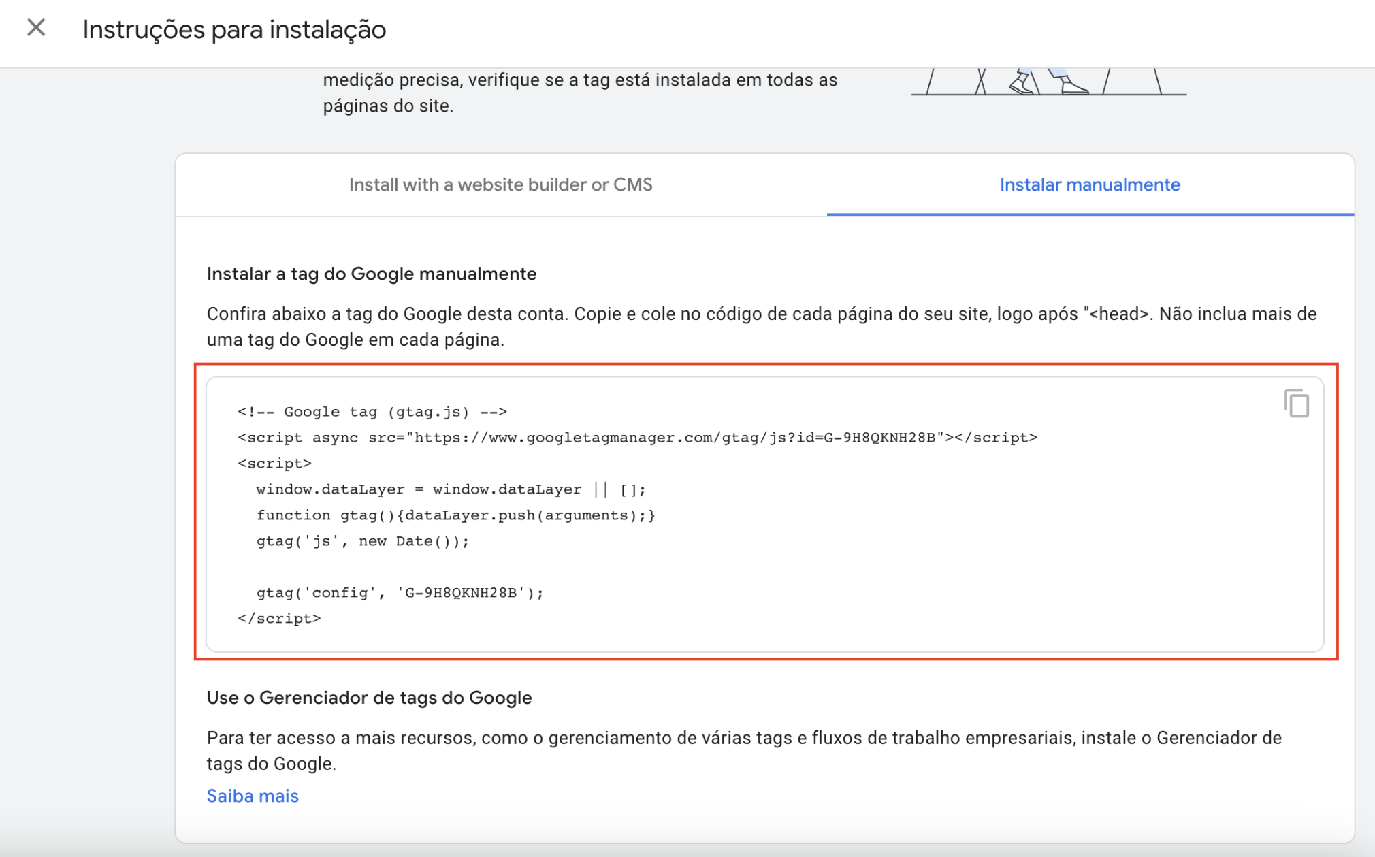
Task: Select the copy-to-clipboard icon in code box
Action: tap(1297, 404)
